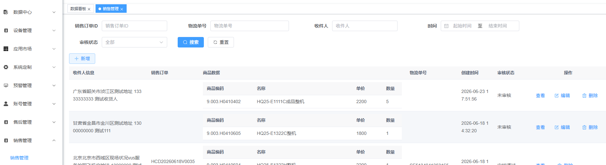Focus the 物流单号 input field
This screenshot has width=606, height=165.
[250, 26]
